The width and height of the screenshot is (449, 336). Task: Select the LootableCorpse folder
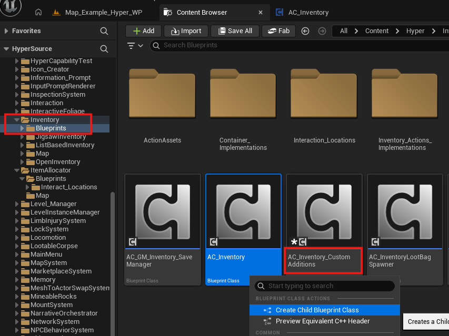pos(54,246)
